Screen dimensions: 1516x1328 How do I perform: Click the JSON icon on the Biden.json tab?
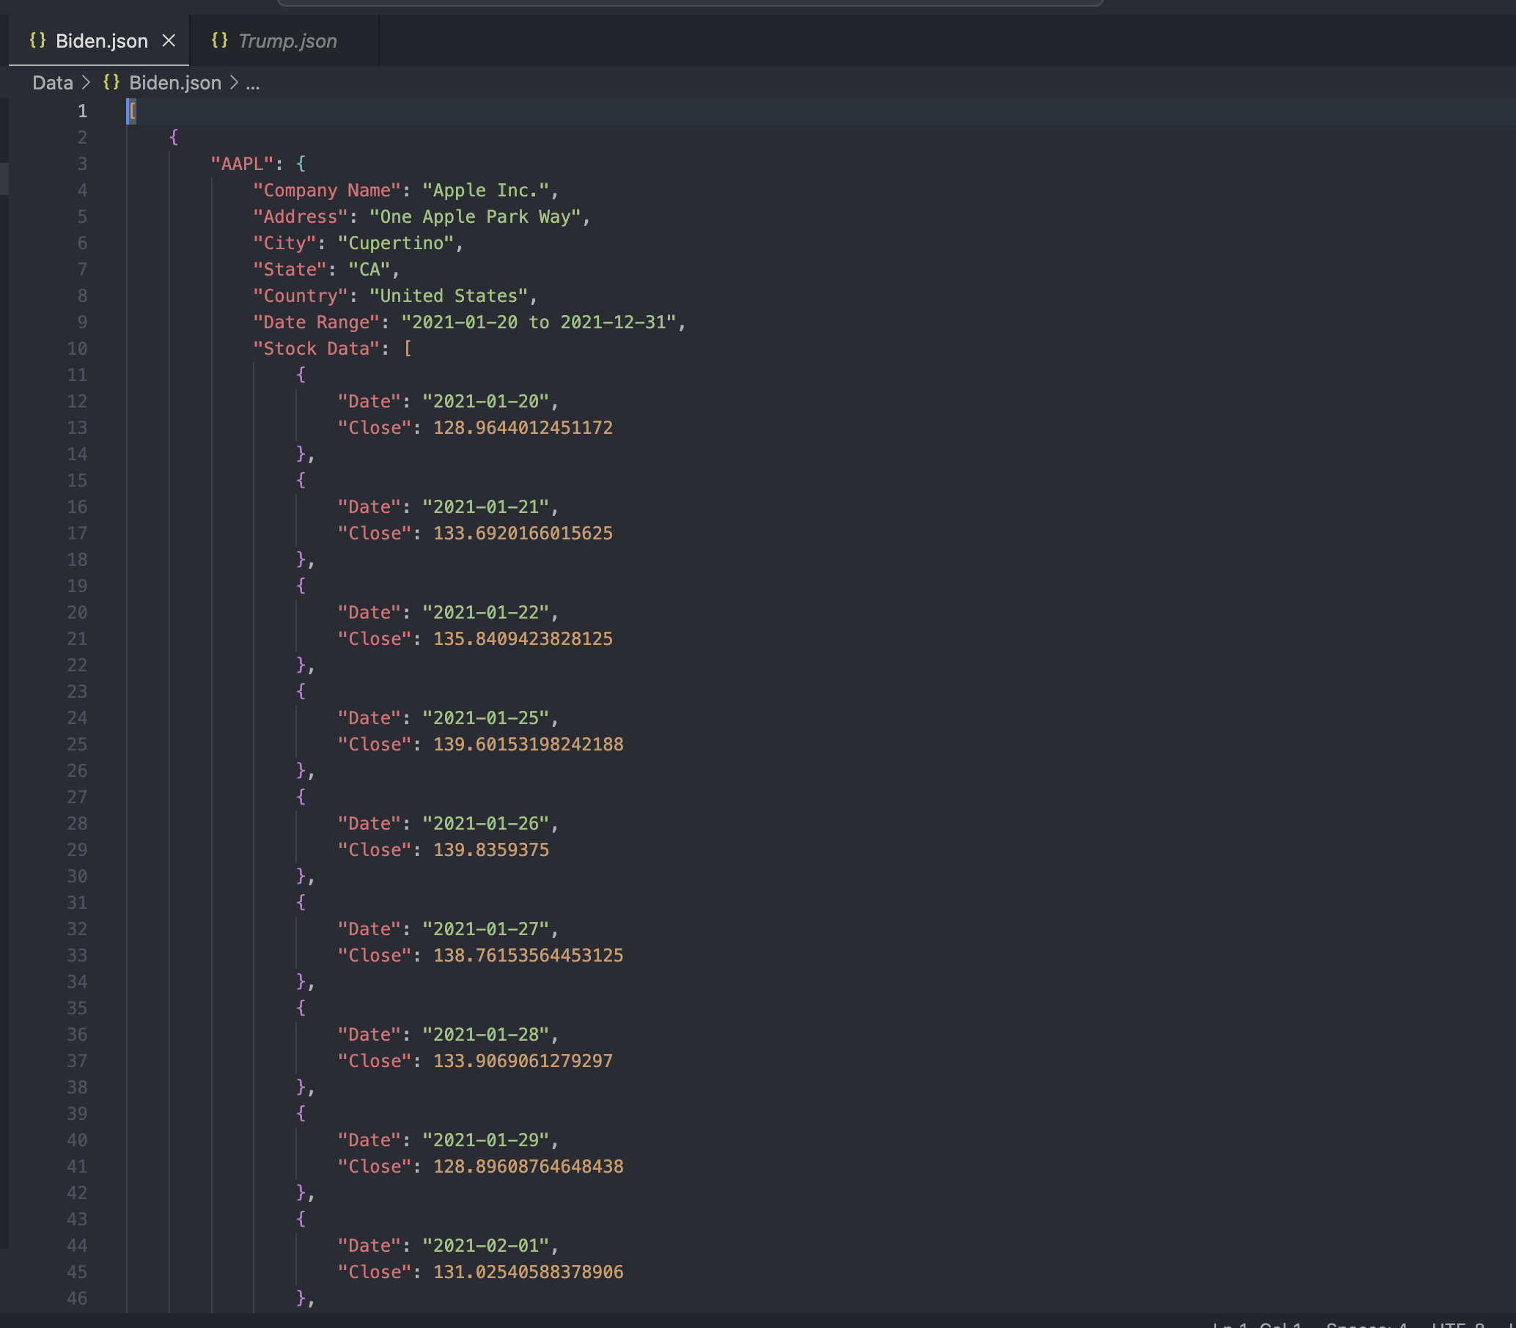pos(38,41)
